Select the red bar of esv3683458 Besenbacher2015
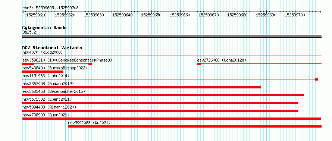This screenshot has height=141, width=332. (x=163, y=95)
